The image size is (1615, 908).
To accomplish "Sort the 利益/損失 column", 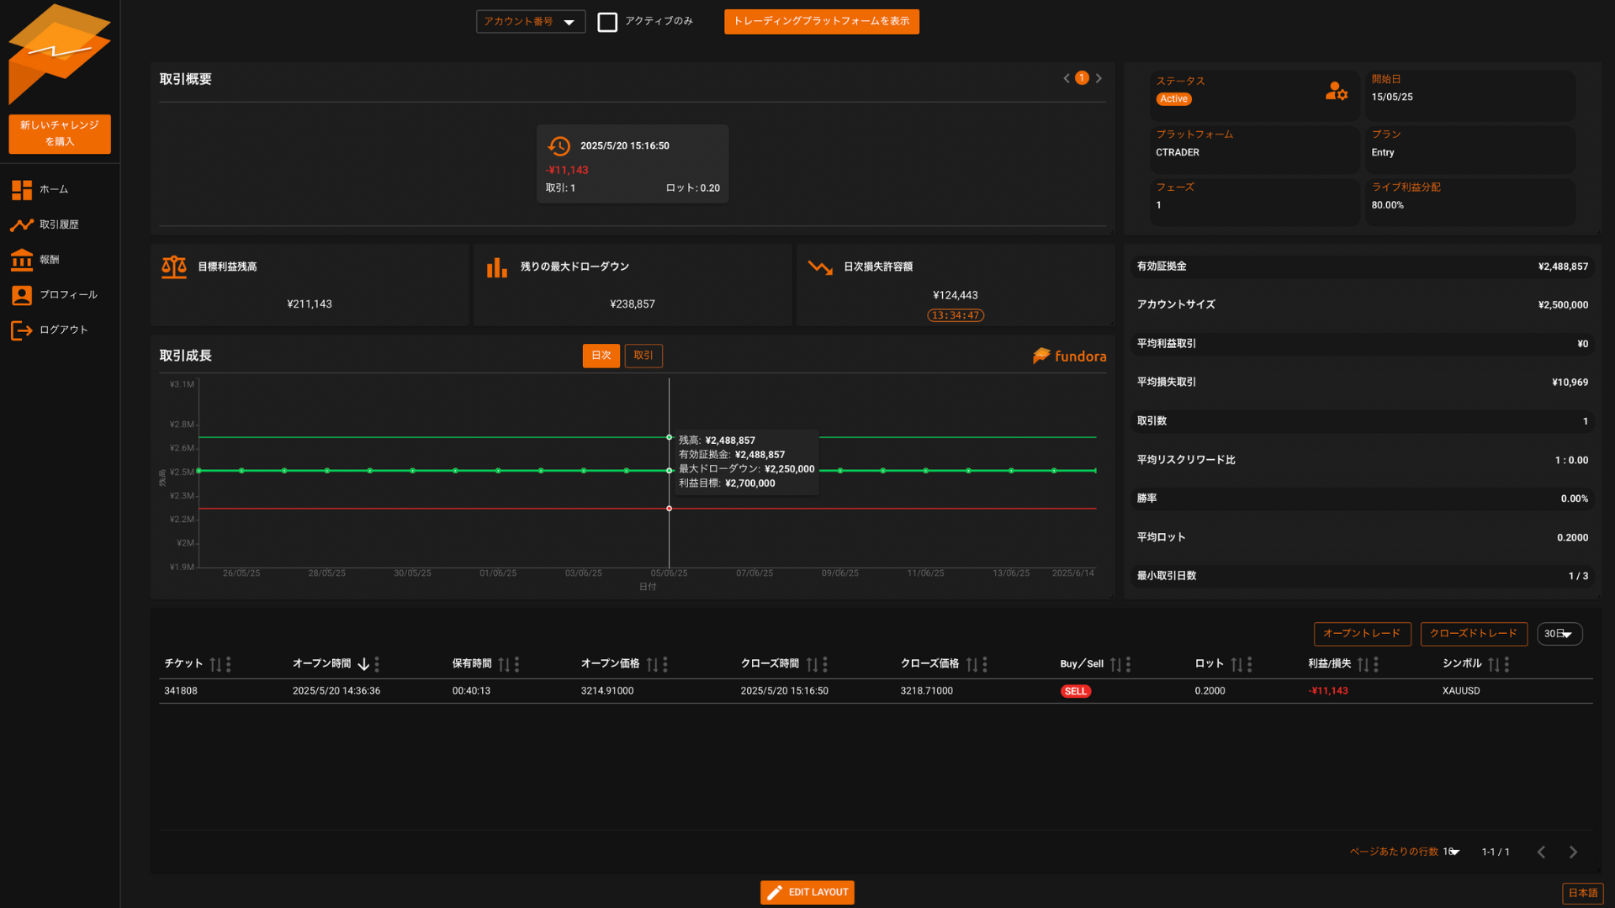I will (x=1363, y=665).
